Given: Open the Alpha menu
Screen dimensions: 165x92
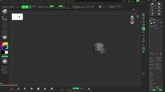Looking at the screenshot, I should coord(3,3).
